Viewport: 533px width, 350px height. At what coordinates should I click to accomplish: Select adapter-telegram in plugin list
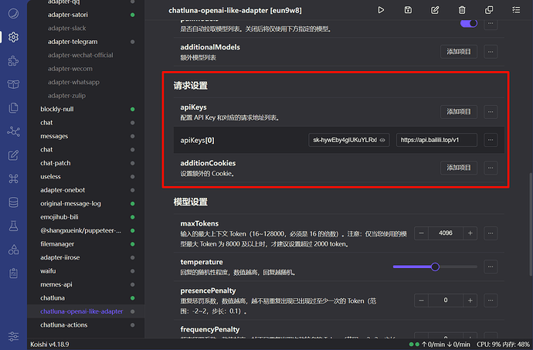coord(73,42)
